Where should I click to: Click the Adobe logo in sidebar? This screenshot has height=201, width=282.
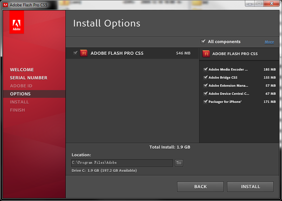tap(17, 23)
